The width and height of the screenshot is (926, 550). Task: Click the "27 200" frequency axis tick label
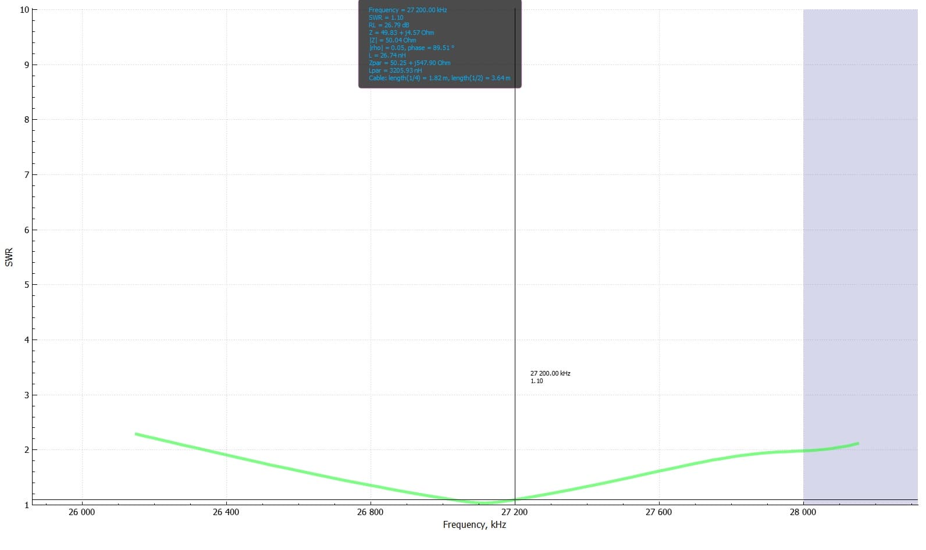(515, 512)
